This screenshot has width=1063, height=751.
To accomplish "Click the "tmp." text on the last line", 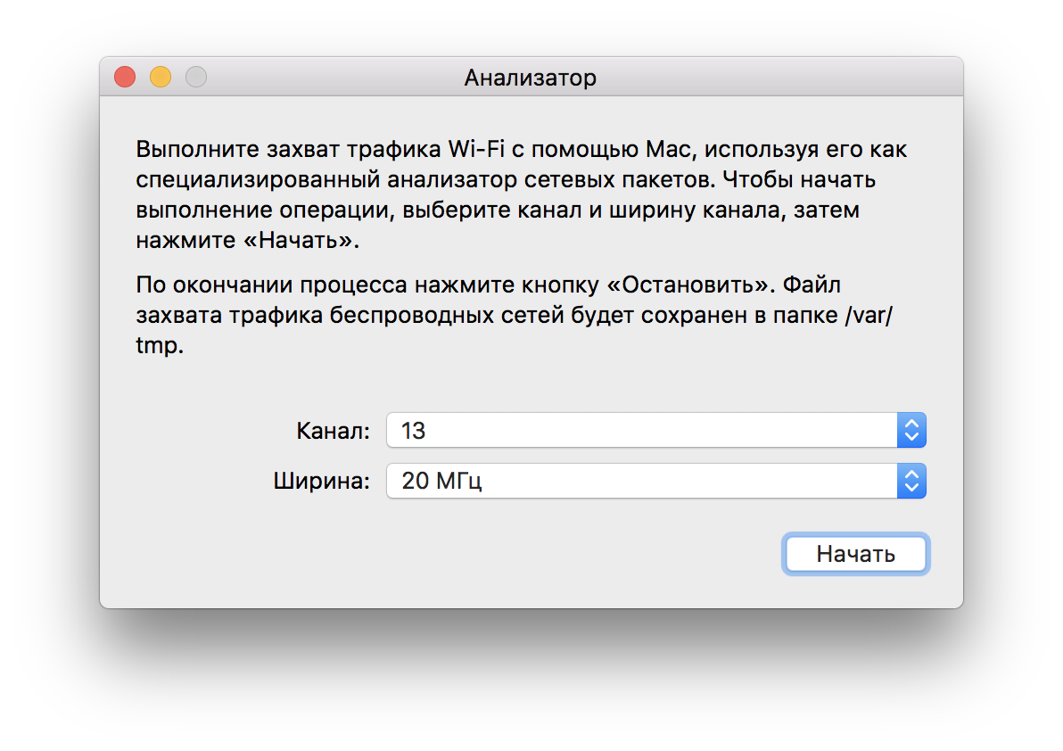I will coord(160,346).
